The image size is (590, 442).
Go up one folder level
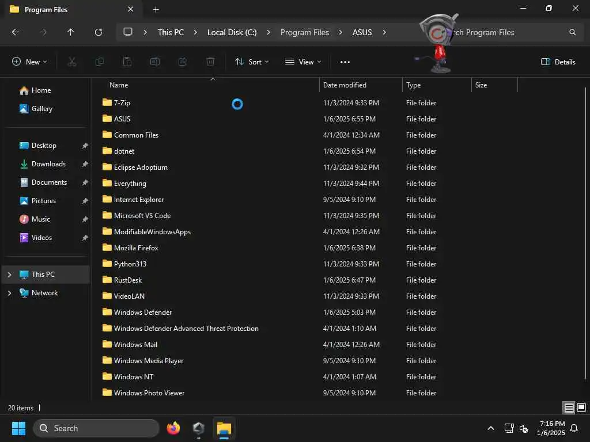coord(70,32)
